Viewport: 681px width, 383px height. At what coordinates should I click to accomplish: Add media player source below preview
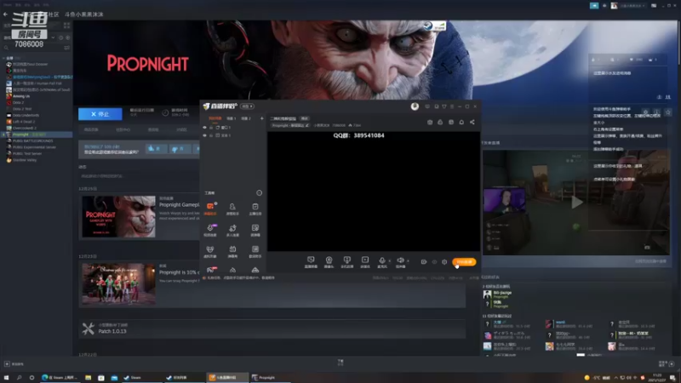tap(365, 262)
